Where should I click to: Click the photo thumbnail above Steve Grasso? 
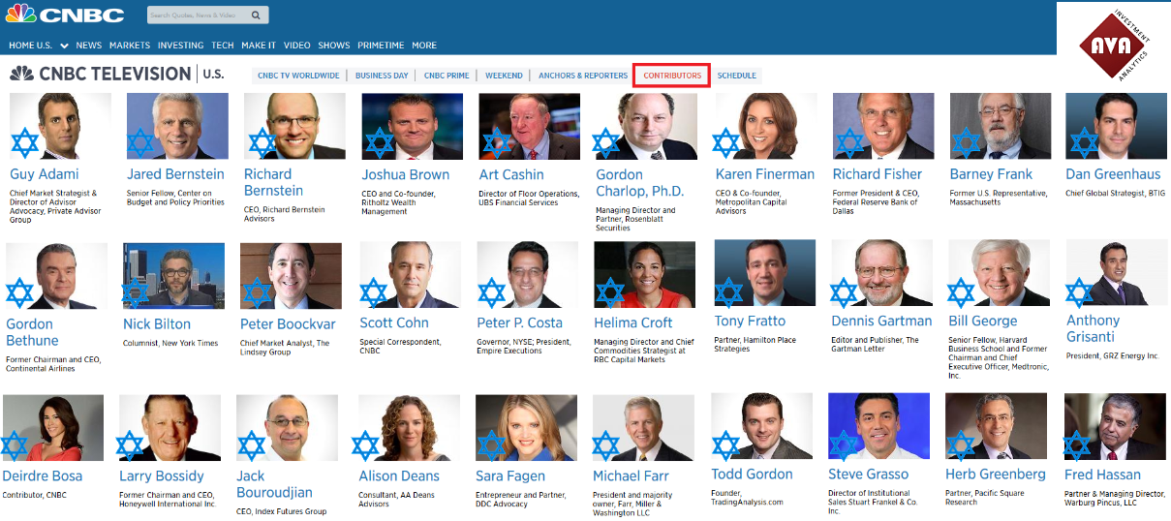[878, 426]
